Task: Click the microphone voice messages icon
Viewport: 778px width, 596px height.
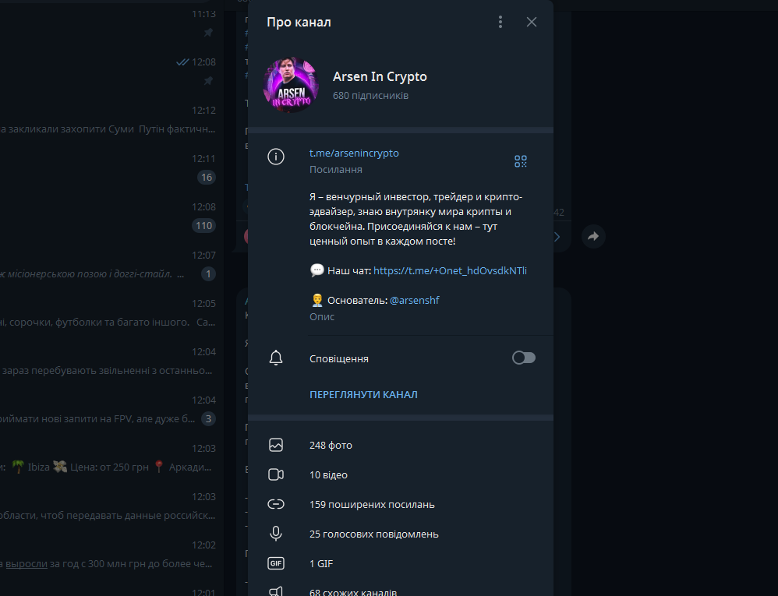Action: click(x=276, y=534)
